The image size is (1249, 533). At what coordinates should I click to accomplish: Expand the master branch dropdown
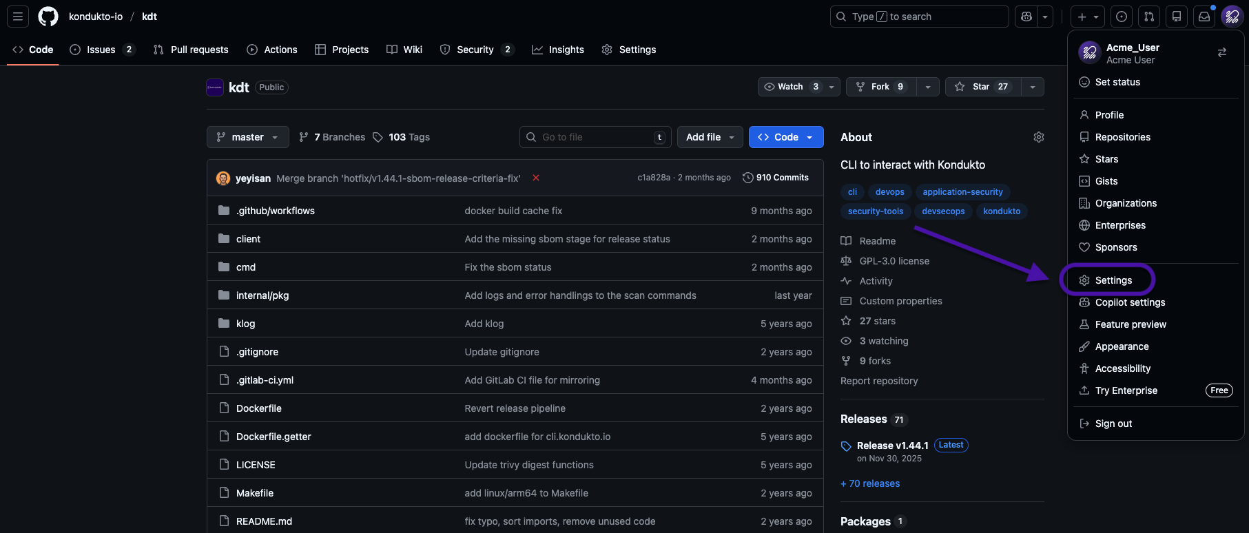(x=248, y=137)
